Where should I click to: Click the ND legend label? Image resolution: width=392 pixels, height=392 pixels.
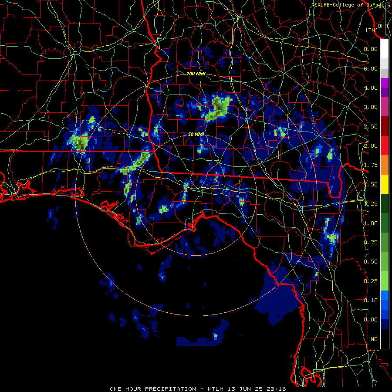click(374, 339)
